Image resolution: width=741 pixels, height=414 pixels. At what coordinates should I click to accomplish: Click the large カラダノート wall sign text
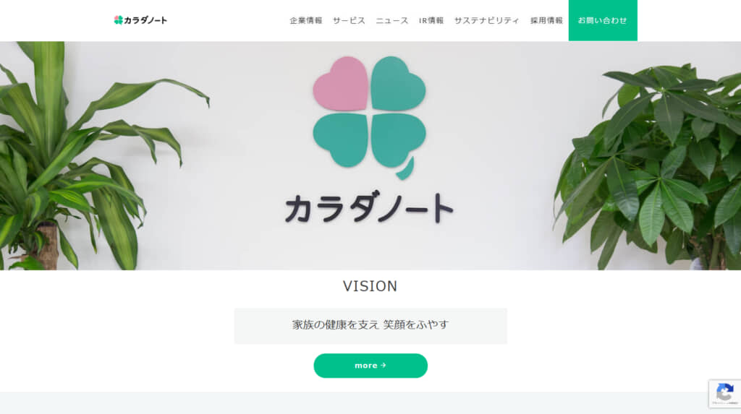pyautogui.click(x=369, y=207)
